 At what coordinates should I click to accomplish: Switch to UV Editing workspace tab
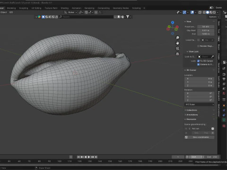point(36,8)
